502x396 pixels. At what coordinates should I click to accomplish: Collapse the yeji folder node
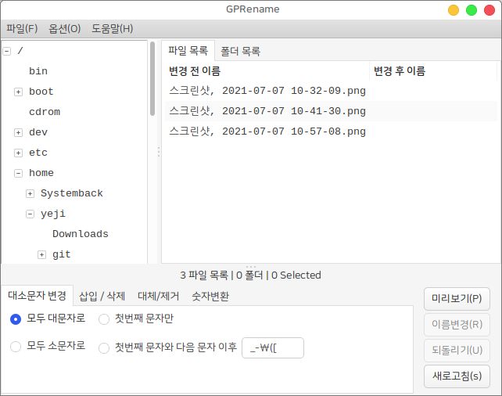click(30, 214)
